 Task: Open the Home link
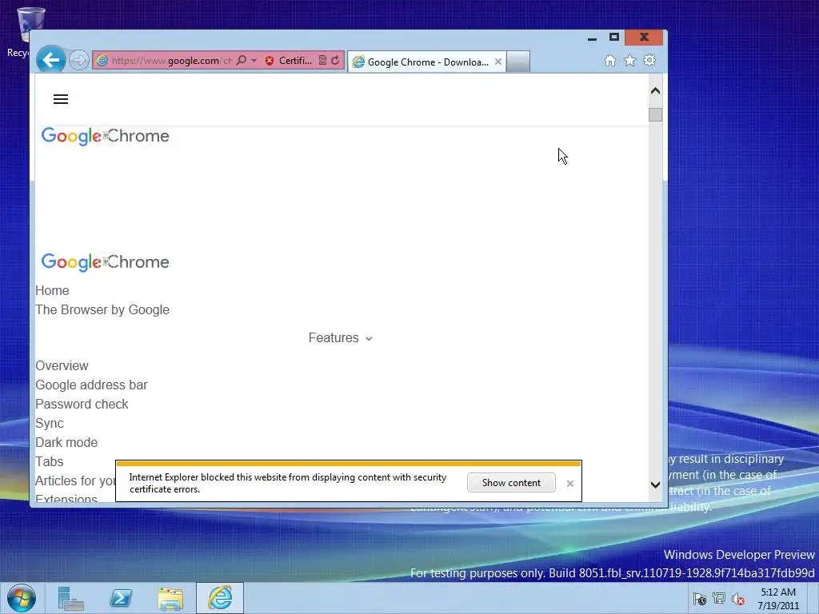(x=52, y=290)
